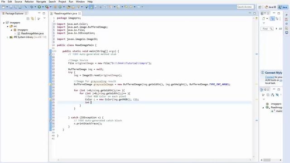This screenshot has height=163, width=290.
Task: Toggle Link with Editor in Package Explorer
Action: (x=33, y=19)
